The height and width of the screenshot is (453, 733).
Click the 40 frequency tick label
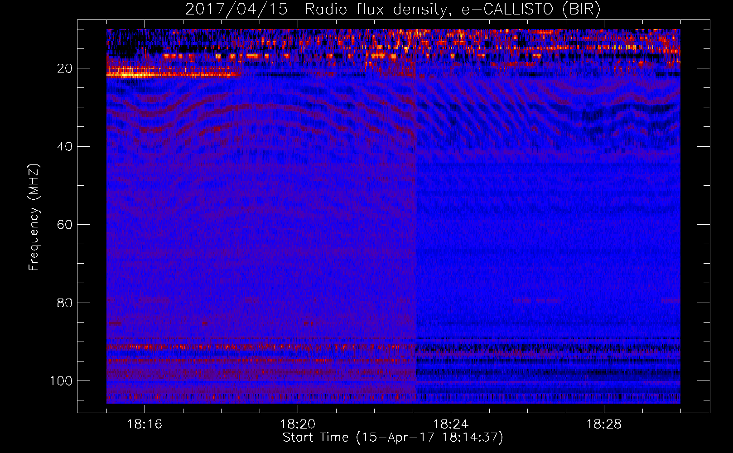pyautogui.click(x=65, y=147)
